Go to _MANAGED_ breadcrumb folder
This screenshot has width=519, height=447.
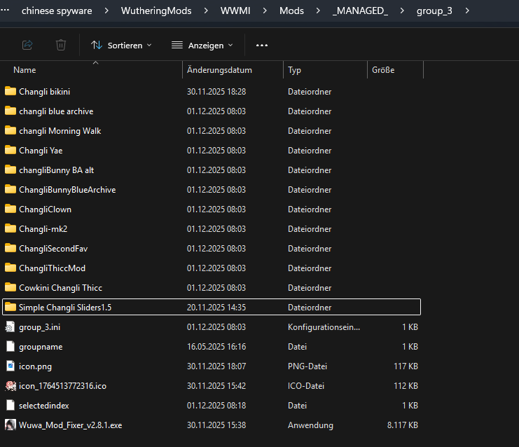[360, 11]
